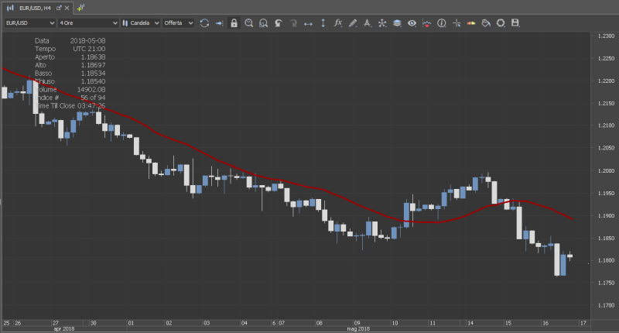Expand the Offerta price side dropdown
Image resolution: width=619 pixels, height=333 pixels.
(x=178, y=23)
